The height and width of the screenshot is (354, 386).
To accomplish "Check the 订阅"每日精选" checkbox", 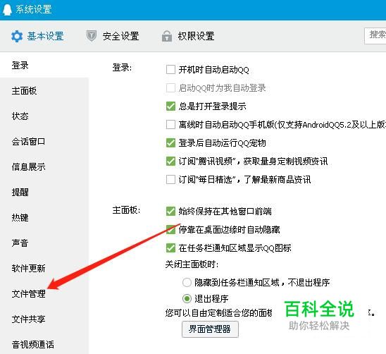I will click(x=170, y=179).
